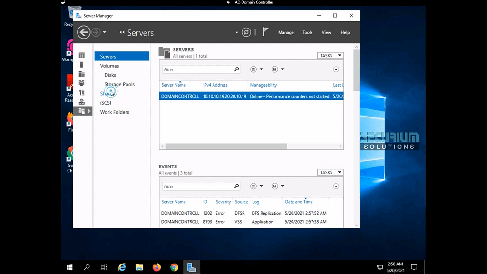Expand the Servers filter criteria chevron
The width and height of the screenshot is (487, 274).
pos(336,69)
